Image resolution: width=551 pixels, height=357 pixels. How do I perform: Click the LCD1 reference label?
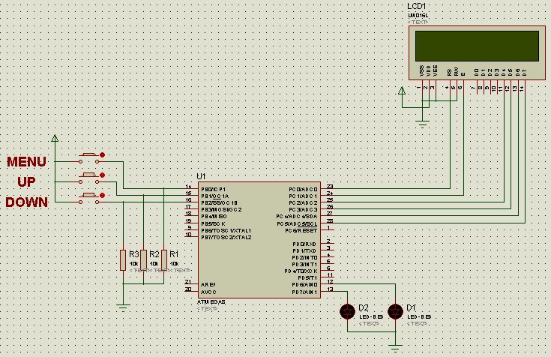416,7
